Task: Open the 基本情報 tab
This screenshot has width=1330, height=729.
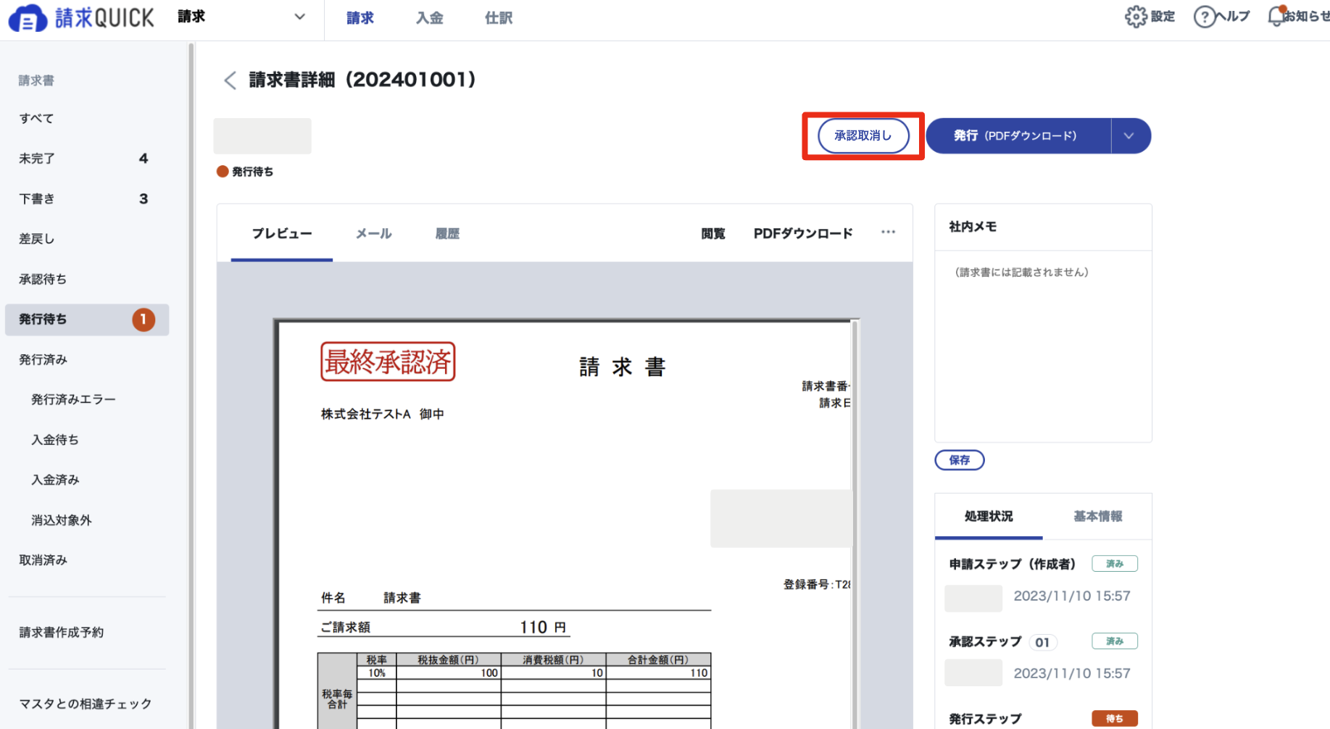Action: point(1097,516)
